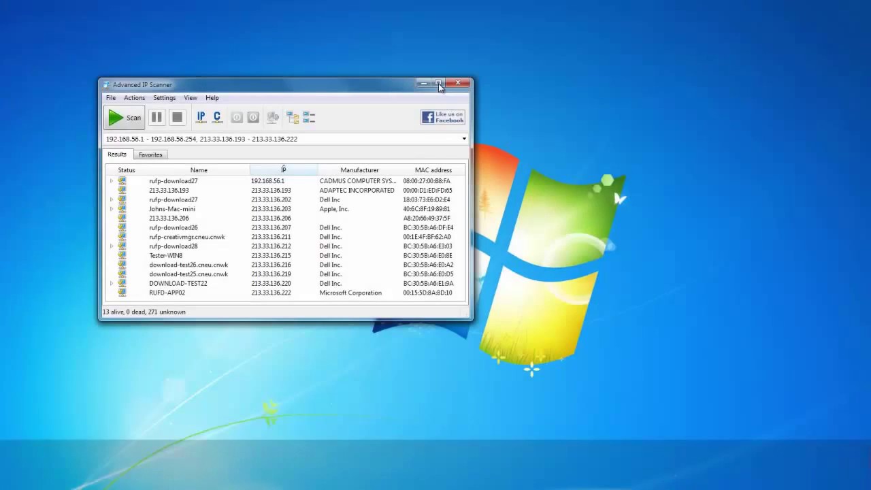Click the computer icon beside Johns-Mac-mini

pyautogui.click(x=122, y=209)
